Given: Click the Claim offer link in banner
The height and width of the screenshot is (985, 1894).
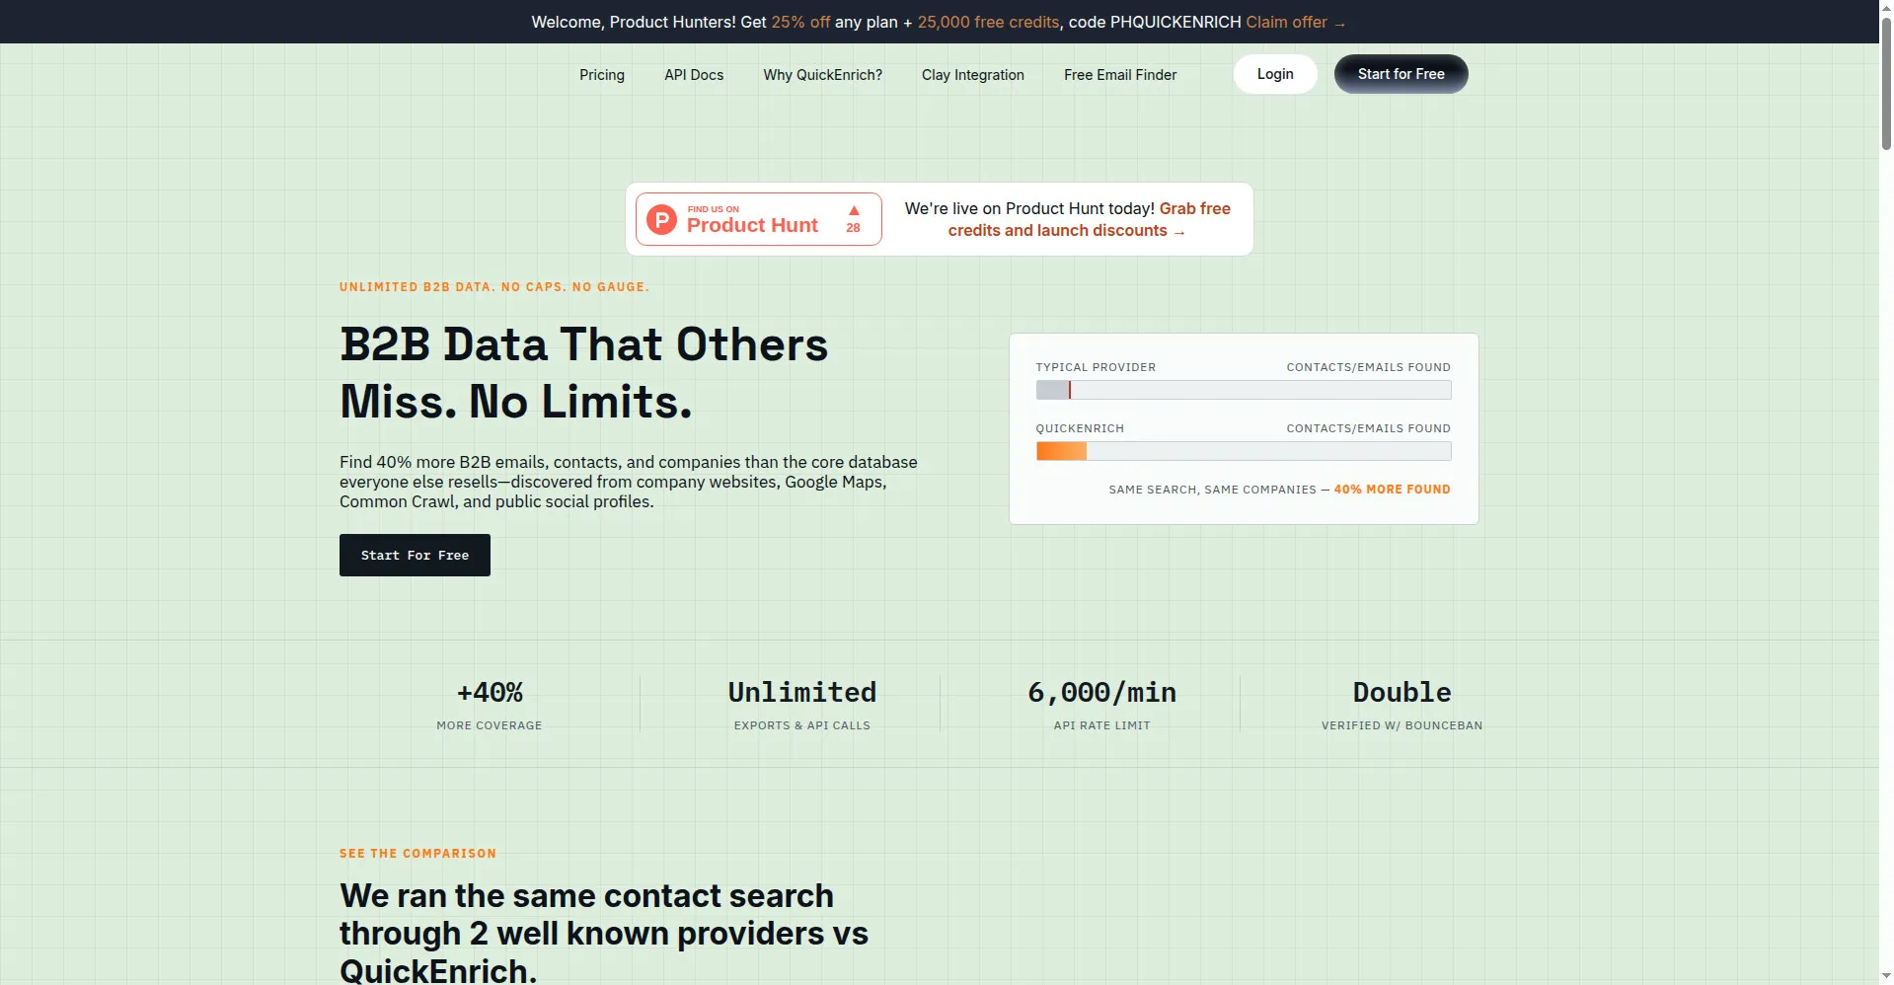Looking at the screenshot, I should [x=1295, y=22].
